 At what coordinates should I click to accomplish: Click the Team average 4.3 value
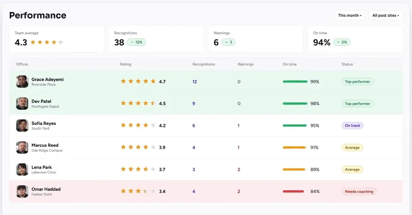click(x=21, y=42)
